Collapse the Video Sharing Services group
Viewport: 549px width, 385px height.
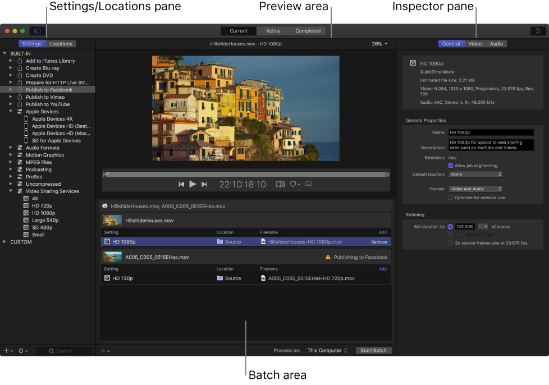(12, 191)
